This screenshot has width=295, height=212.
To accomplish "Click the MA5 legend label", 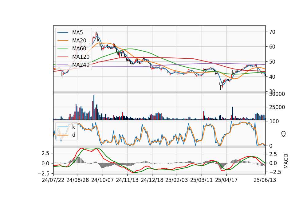I will pos(77,33).
